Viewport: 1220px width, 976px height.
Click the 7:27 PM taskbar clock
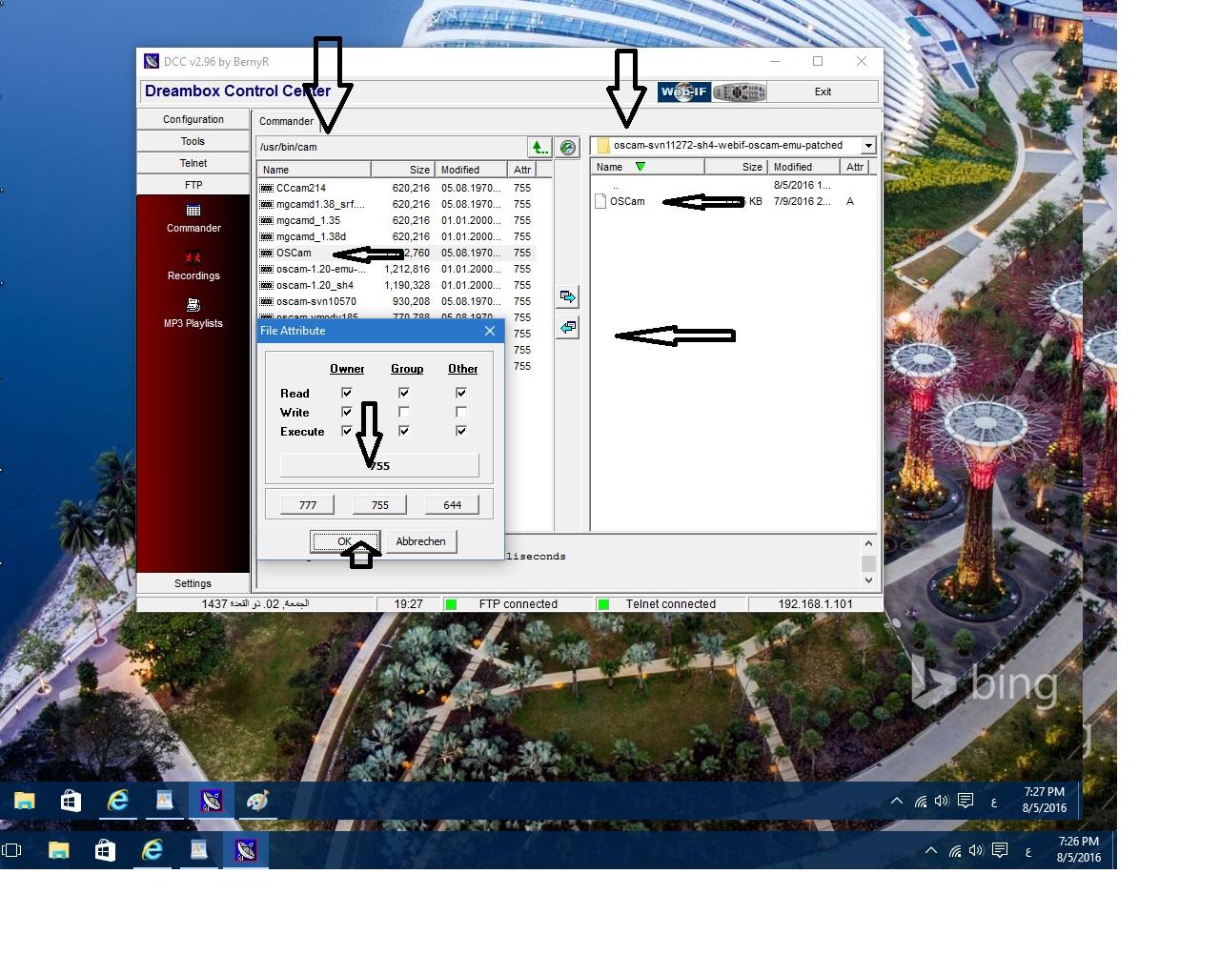pos(1045,791)
